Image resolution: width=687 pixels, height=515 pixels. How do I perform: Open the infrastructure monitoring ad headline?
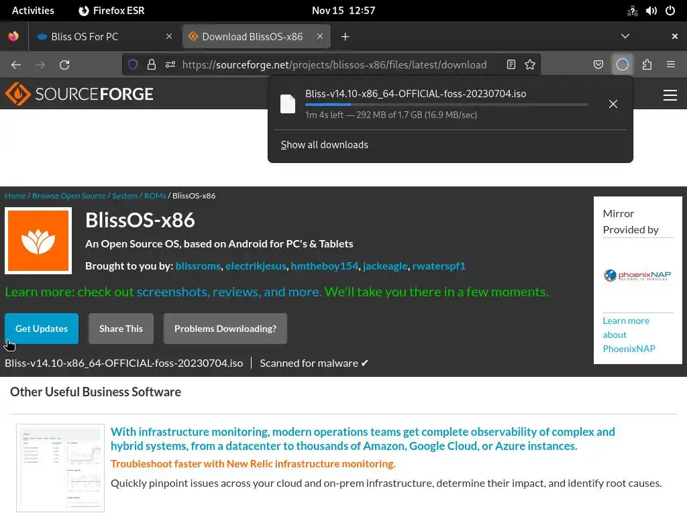pyautogui.click(x=363, y=439)
